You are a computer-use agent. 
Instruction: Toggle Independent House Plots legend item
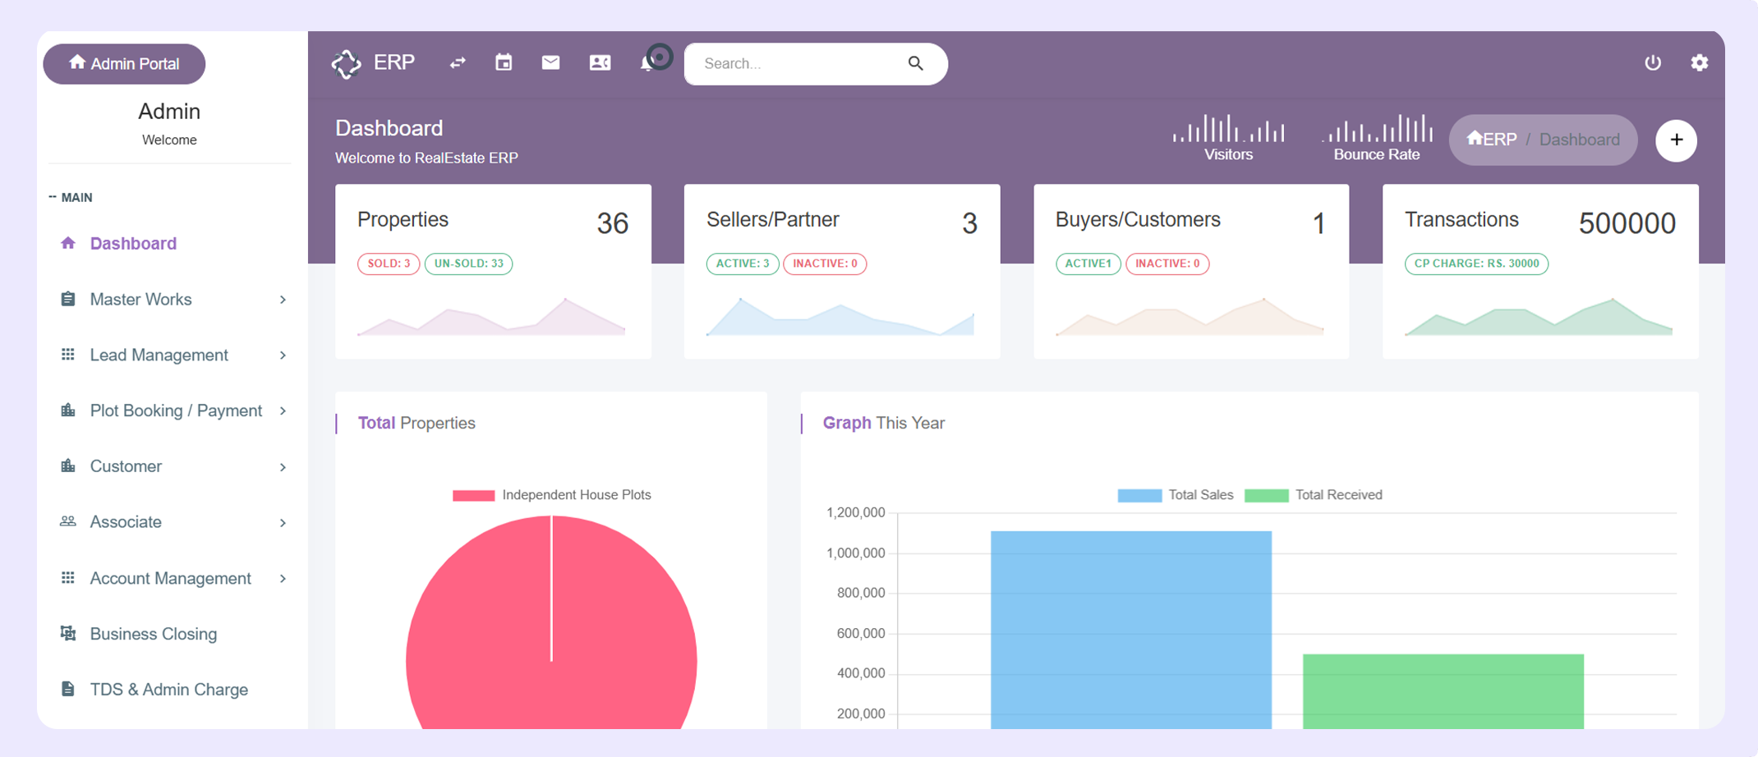(x=552, y=495)
